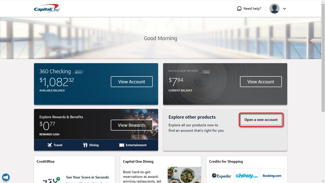This screenshot has height=183, width=325.
Task: Open the Dining rewards tab
Action: coord(91,145)
